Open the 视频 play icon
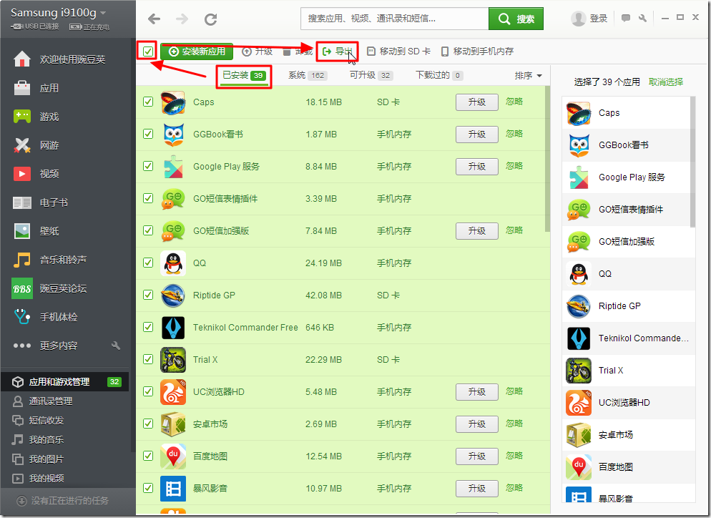The image size is (711, 518). click(x=21, y=174)
